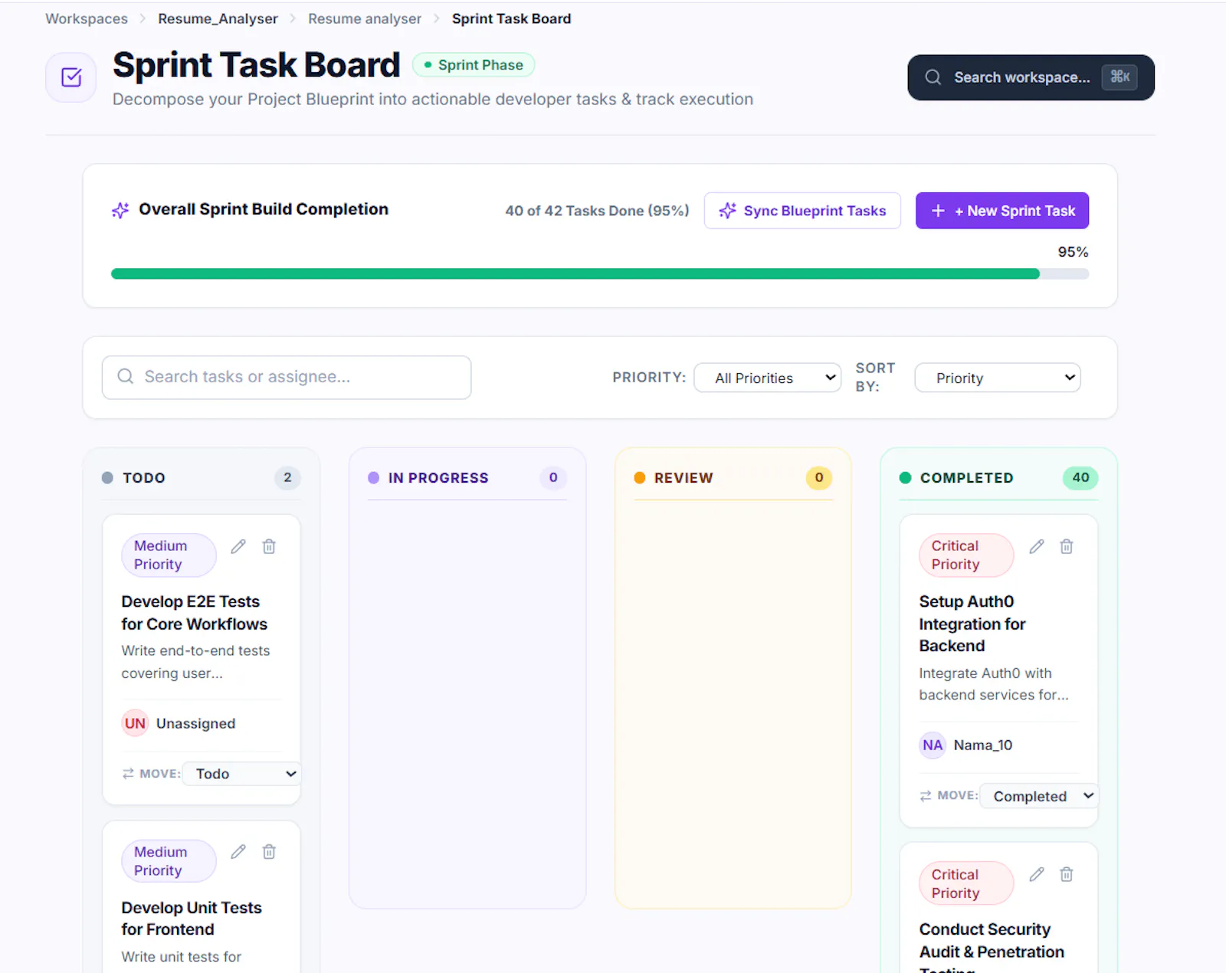The image size is (1226, 973).
Task: Delete the Conduct Security Audit card
Action: coord(1067,874)
